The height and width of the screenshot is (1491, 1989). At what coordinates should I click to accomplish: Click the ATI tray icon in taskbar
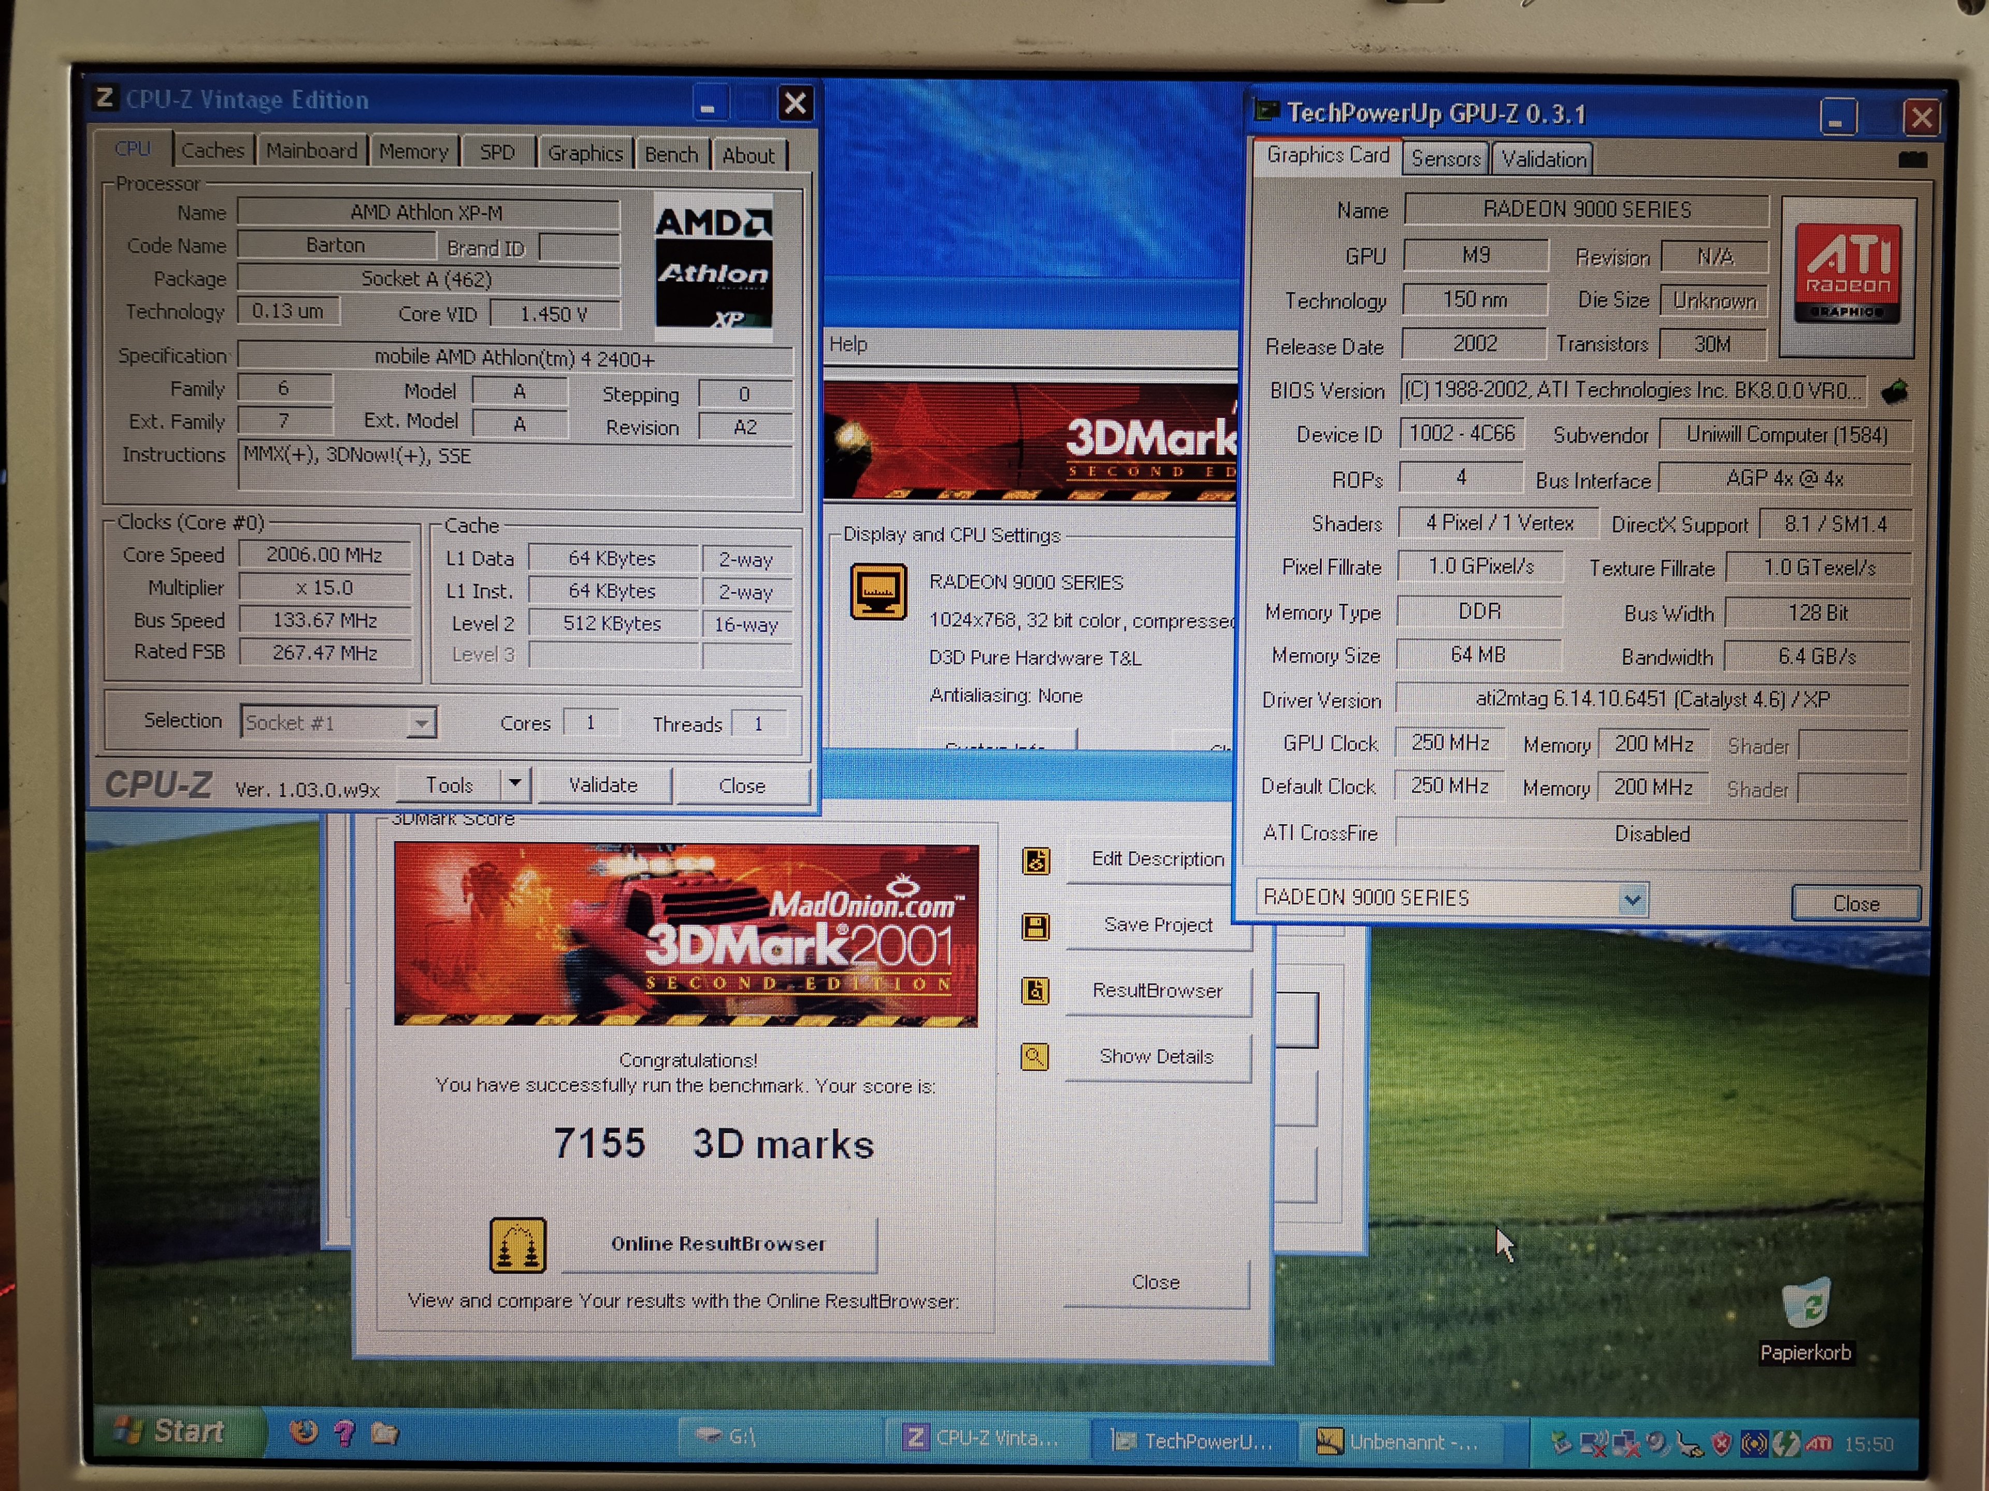(1818, 1443)
